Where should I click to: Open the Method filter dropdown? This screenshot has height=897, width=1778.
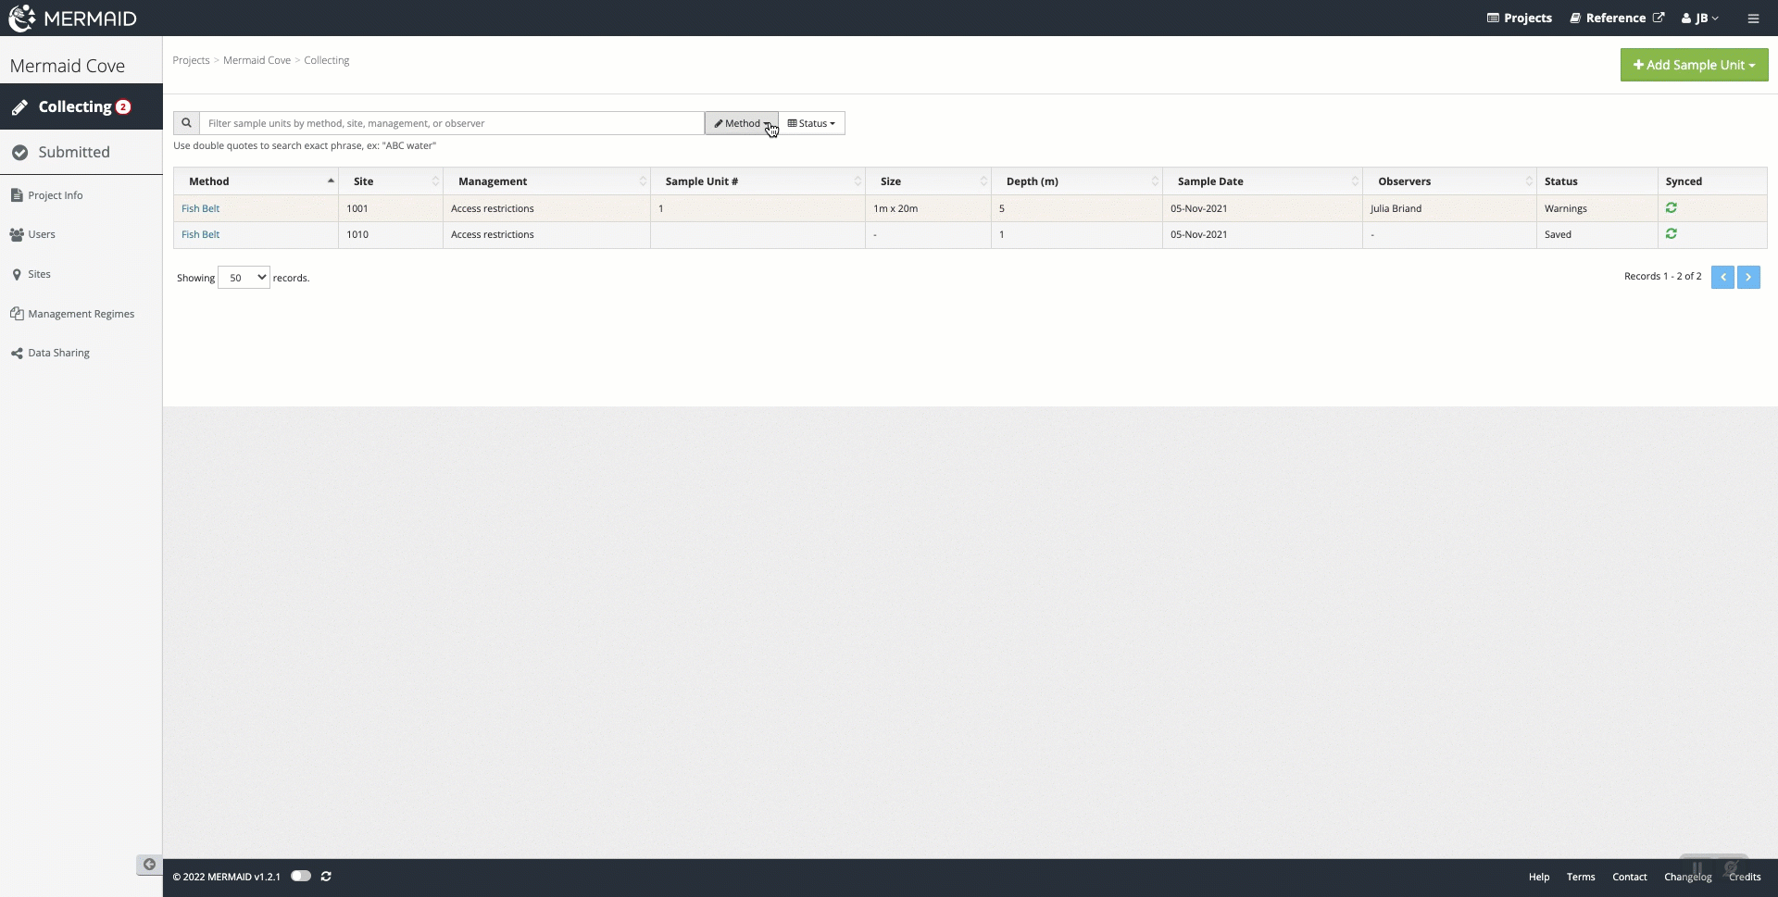tap(742, 123)
